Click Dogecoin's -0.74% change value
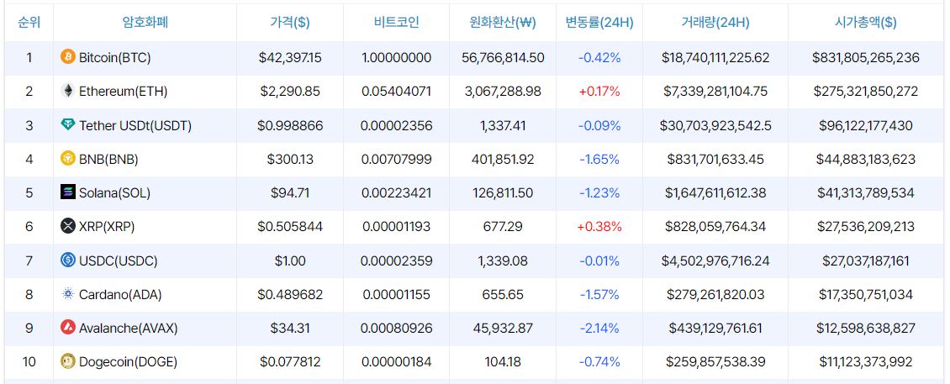 click(599, 362)
